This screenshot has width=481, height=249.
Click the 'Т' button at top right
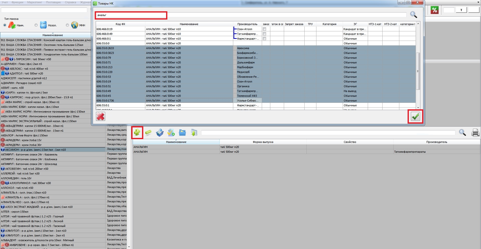[x=461, y=10]
